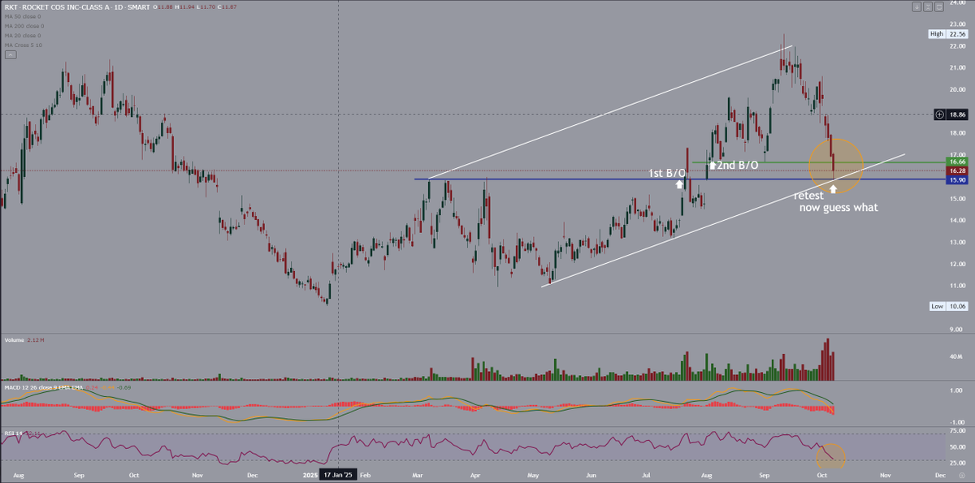The height and width of the screenshot is (483, 975).
Task: Select the MA Cross 5 10 legend
Action: (24, 44)
